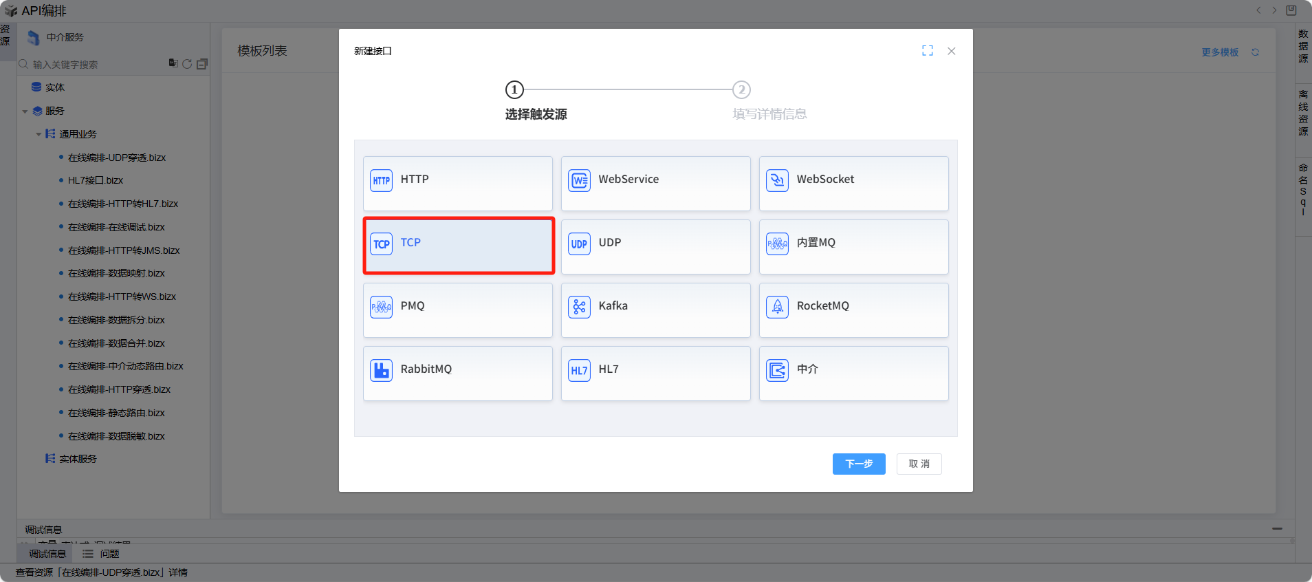
Task: Choose the WebService trigger icon
Action: click(579, 181)
